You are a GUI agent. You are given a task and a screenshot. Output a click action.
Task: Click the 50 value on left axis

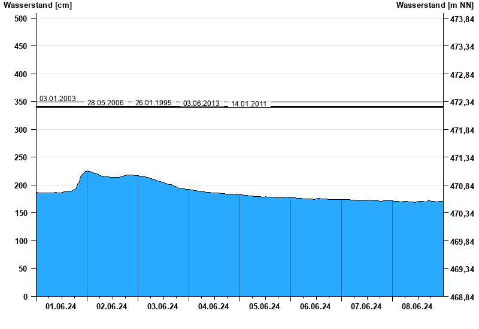(x=23, y=269)
